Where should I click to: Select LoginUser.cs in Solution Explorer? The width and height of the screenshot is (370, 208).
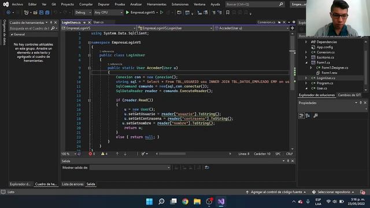coord(325,78)
